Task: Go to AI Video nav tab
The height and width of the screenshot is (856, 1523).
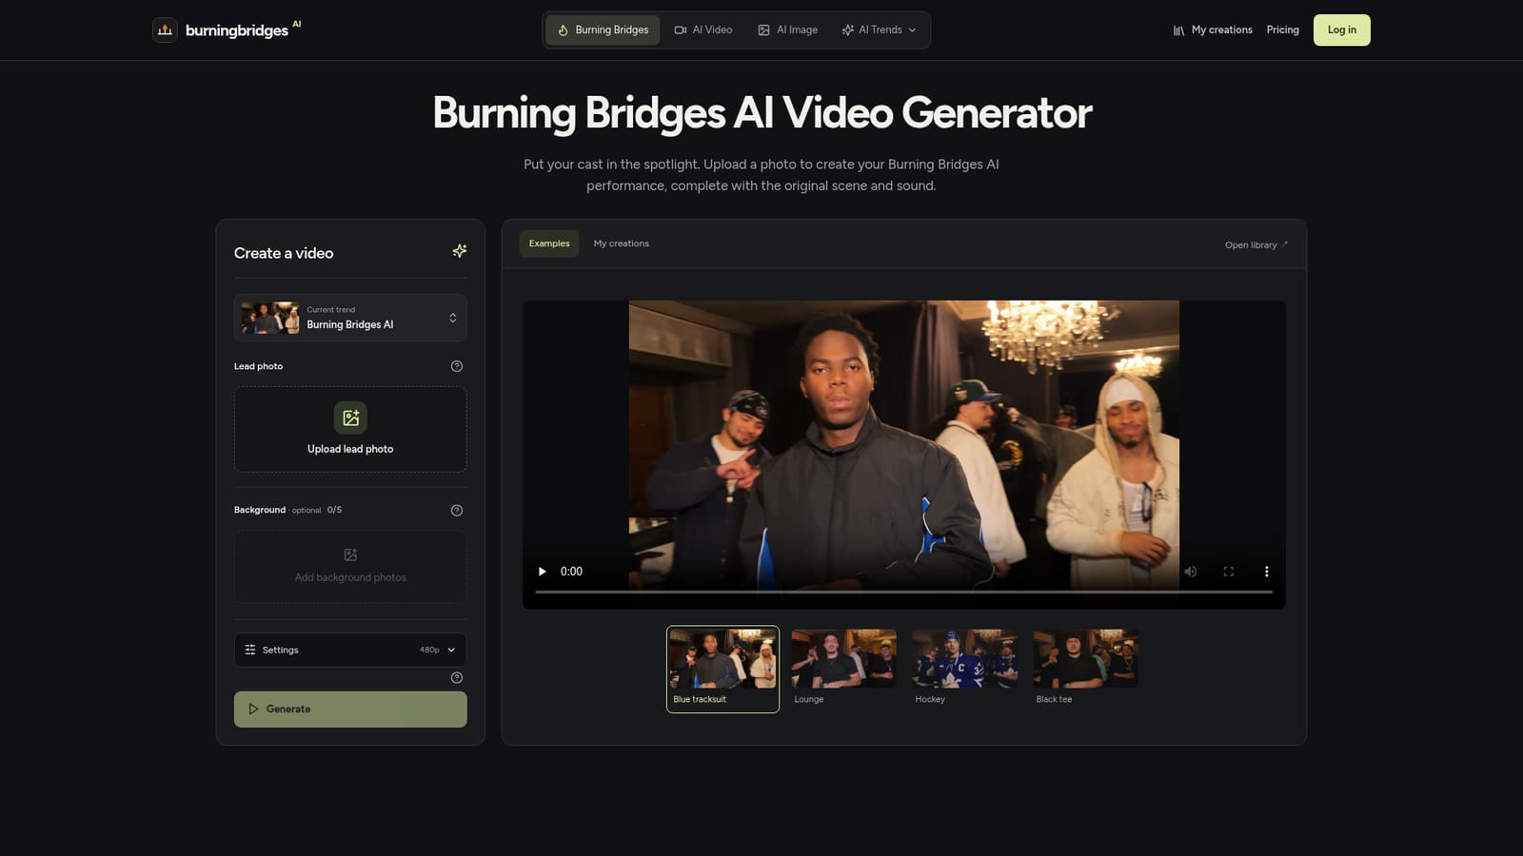Action: click(703, 30)
